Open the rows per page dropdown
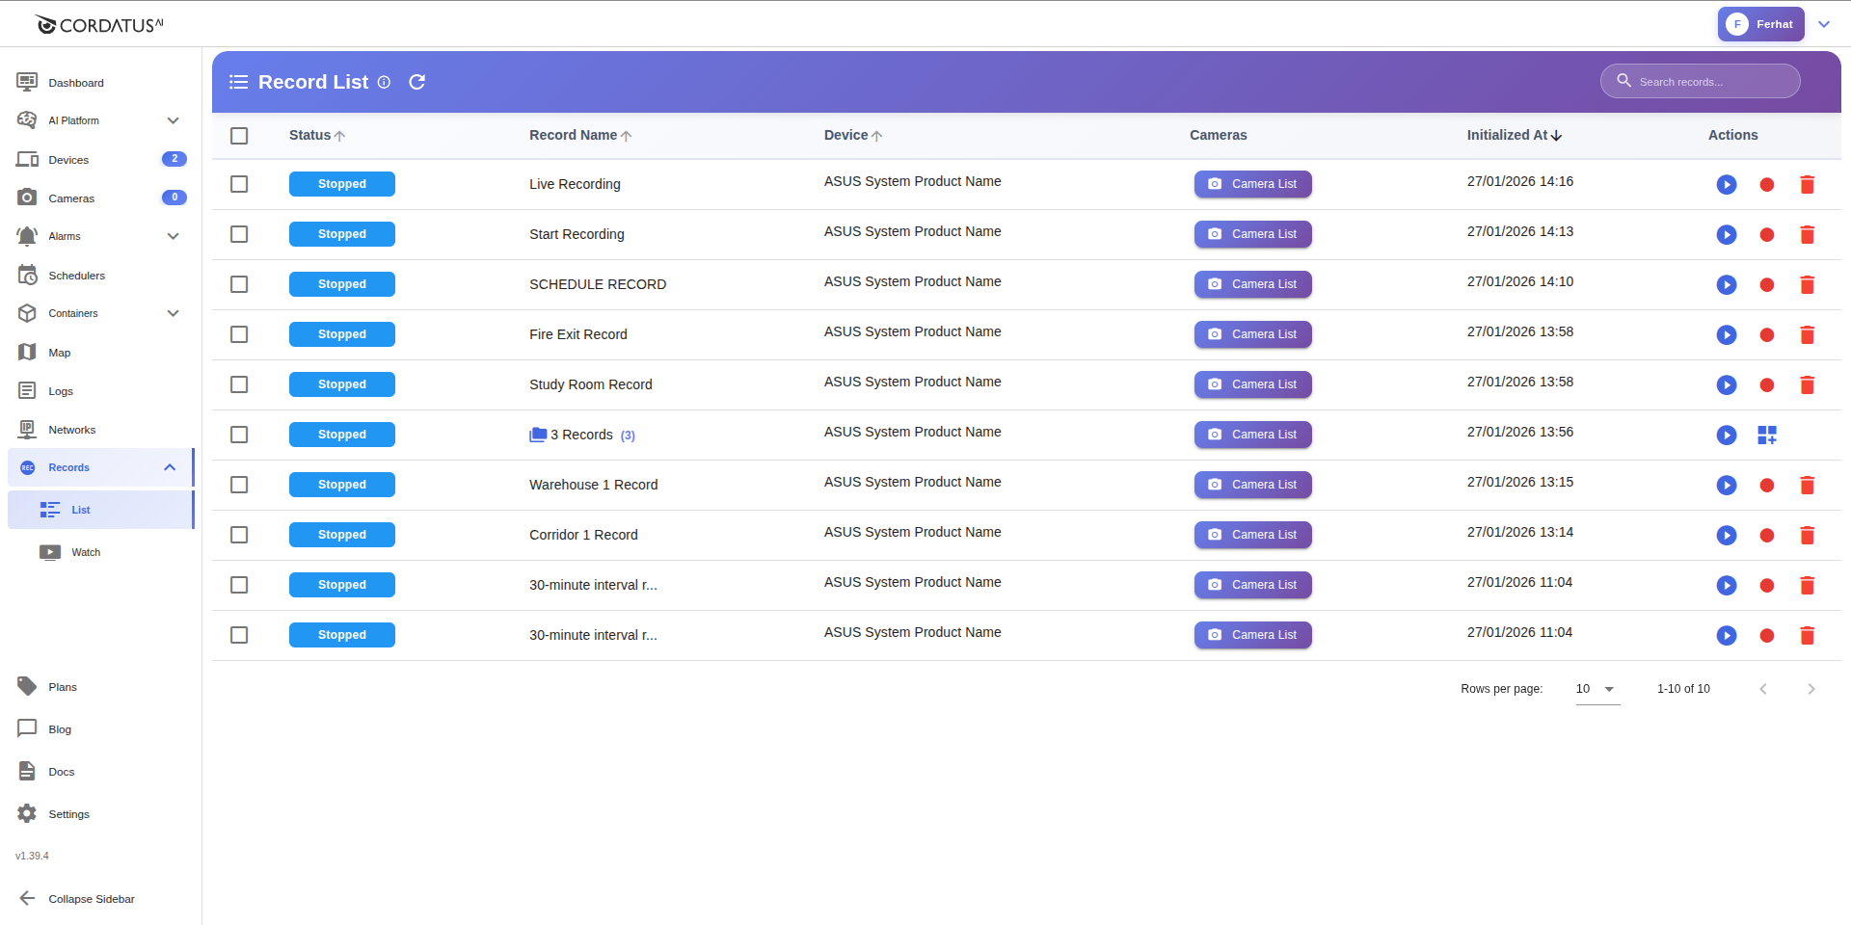This screenshot has width=1851, height=925. (x=1596, y=689)
